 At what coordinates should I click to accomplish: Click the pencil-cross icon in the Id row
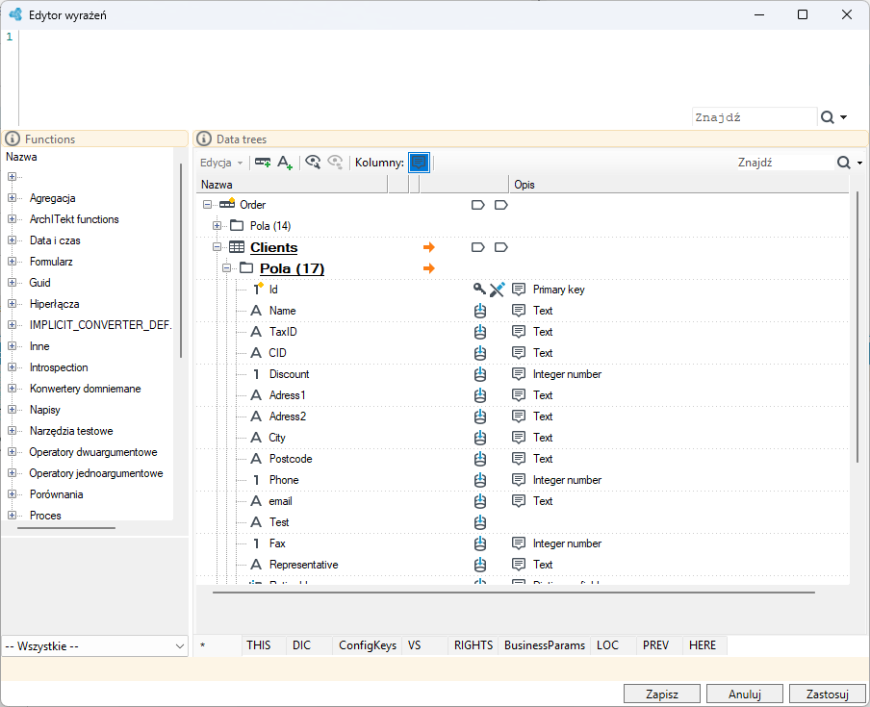[x=498, y=289]
